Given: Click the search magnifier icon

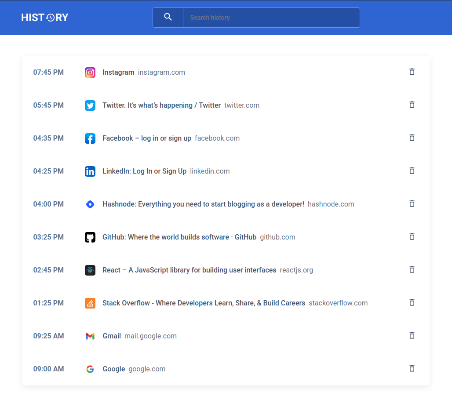Looking at the screenshot, I should tap(168, 17).
